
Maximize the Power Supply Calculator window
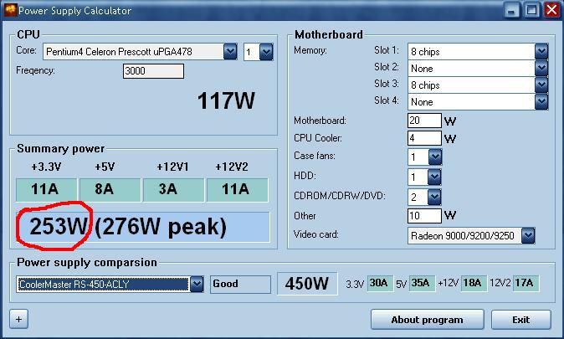531,10
